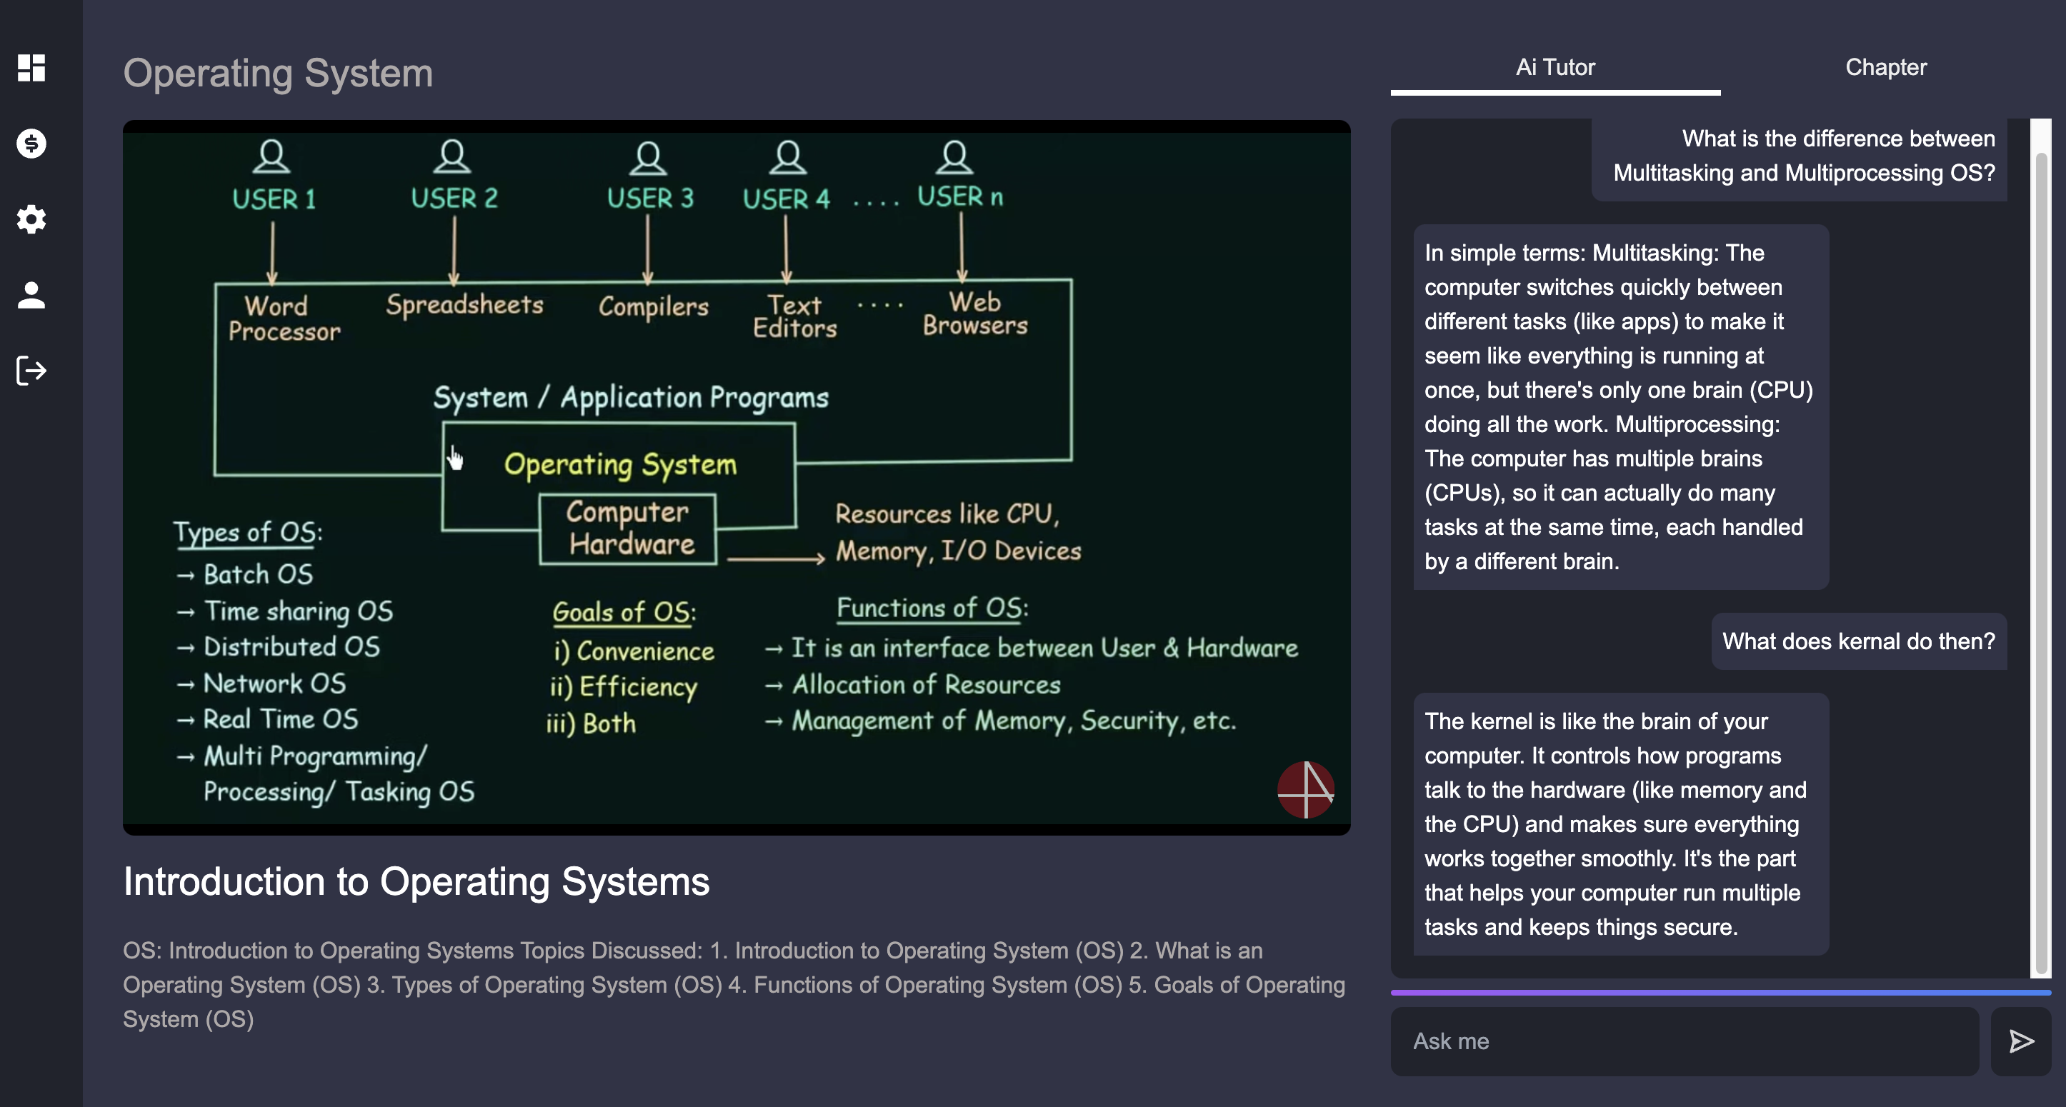
Task: Send message with the arrow icon
Action: pyautogui.click(x=2020, y=1041)
